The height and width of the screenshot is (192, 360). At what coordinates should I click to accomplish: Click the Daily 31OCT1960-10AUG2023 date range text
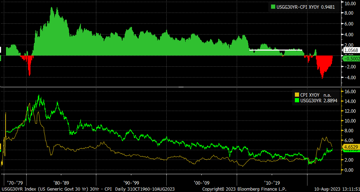click(145, 189)
